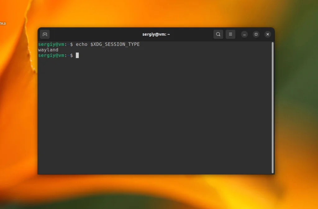The width and height of the screenshot is (318, 209).
Task: Click the add tab control in the titlebar
Action: (45, 34)
